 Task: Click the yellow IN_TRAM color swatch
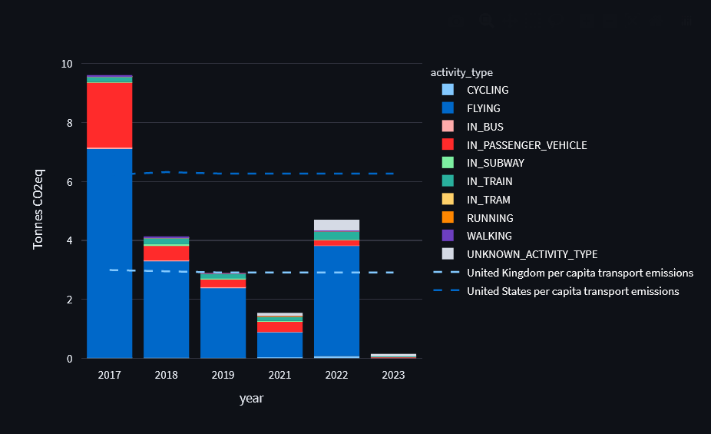click(448, 200)
